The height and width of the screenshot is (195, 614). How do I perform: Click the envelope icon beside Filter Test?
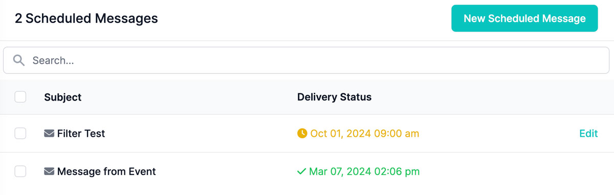point(49,134)
